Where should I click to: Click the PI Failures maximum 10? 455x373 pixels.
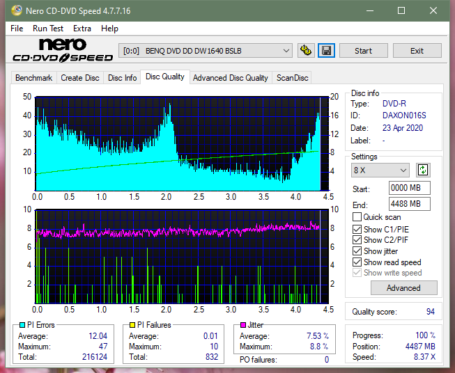214,347
